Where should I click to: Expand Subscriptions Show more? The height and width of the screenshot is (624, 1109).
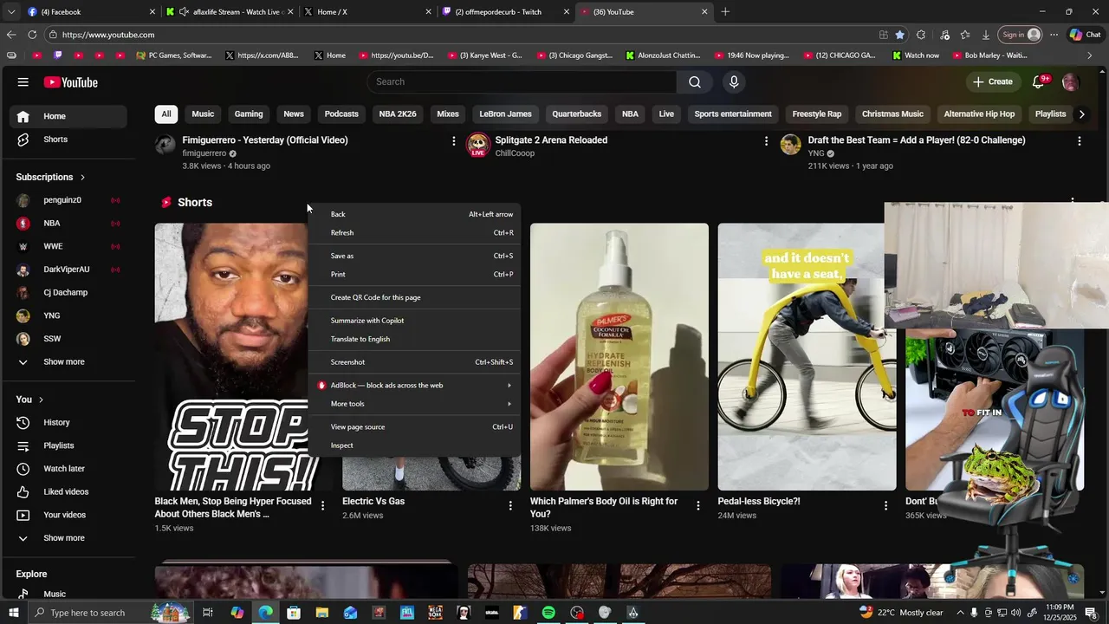(68, 362)
